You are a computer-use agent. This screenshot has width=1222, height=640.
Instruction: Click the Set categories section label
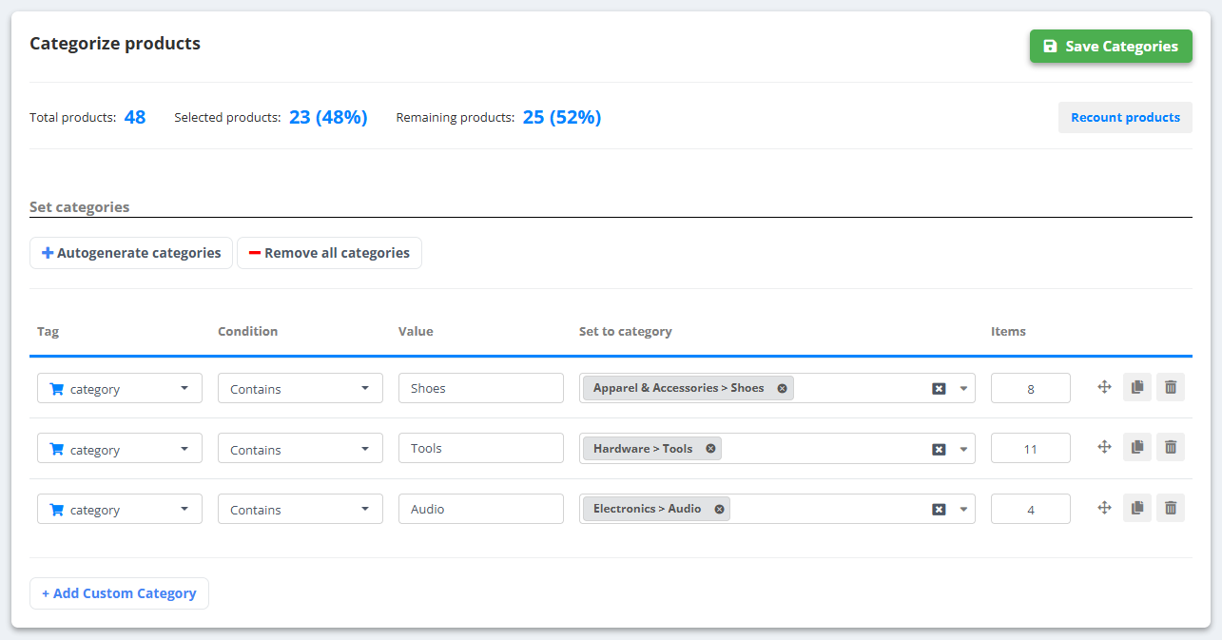point(80,206)
